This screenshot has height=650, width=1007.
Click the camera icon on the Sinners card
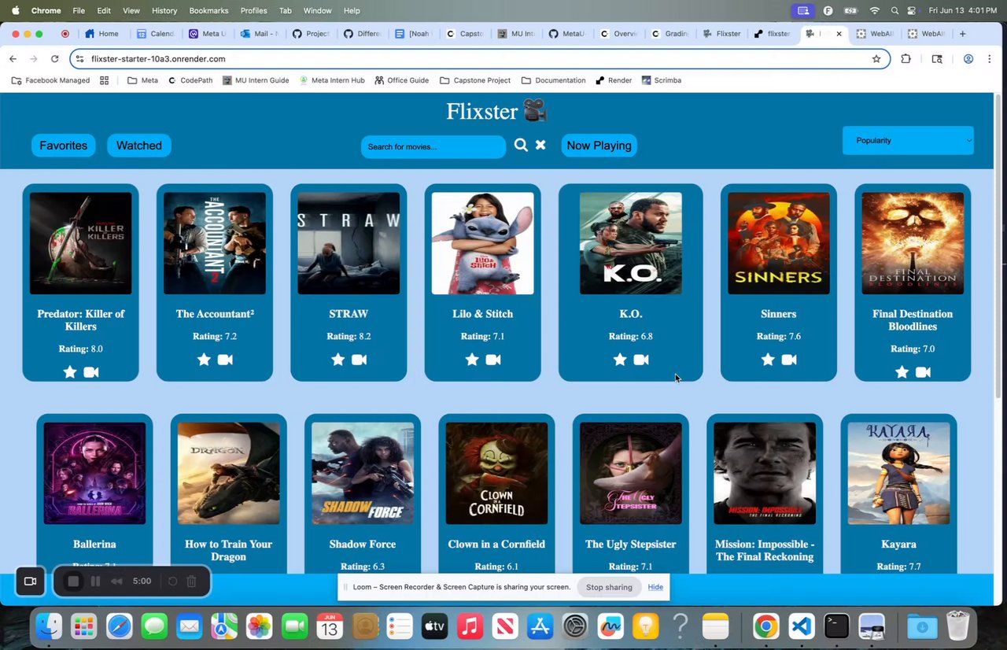[789, 360]
